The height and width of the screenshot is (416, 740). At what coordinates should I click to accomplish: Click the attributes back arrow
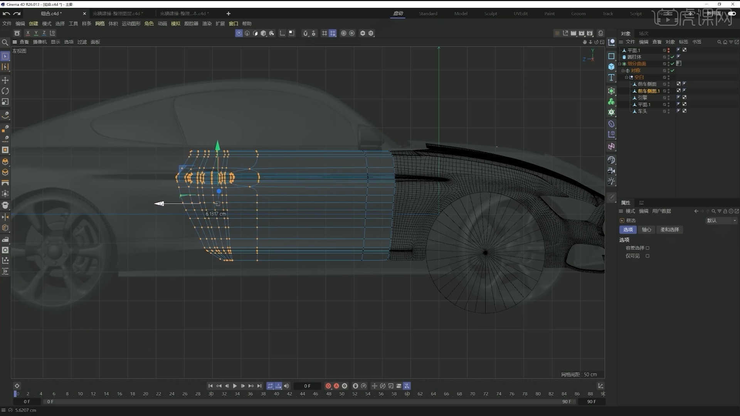tap(696, 211)
